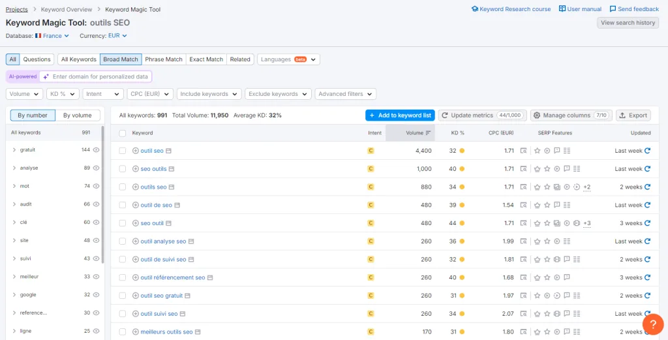Screen dimensions: 668x340
Task: Refresh metrics for the 'outil analyse seo' row
Action: pyautogui.click(x=648, y=241)
